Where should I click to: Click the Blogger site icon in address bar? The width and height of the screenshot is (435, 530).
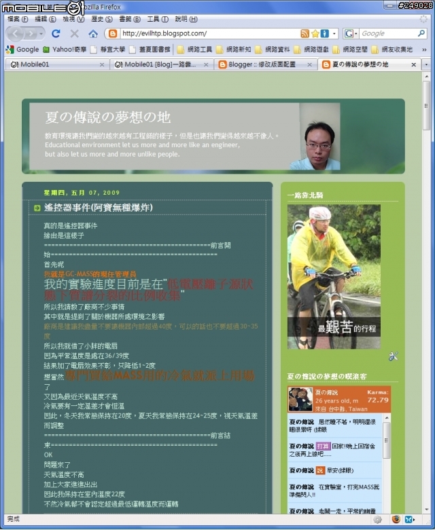(x=112, y=33)
